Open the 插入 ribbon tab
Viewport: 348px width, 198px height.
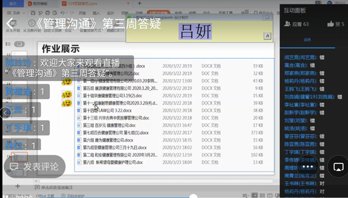(x=96, y=13)
